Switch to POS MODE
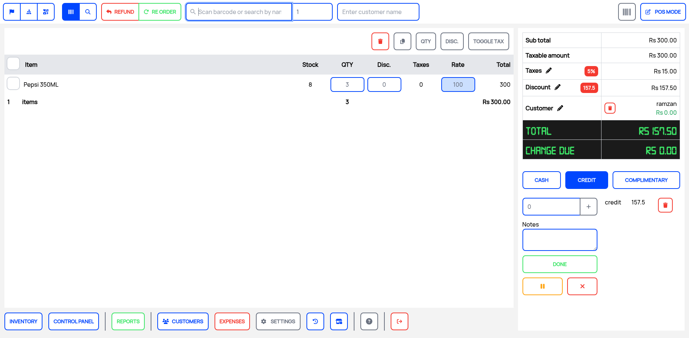This screenshot has height=338, width=689. tap(663, 12)
